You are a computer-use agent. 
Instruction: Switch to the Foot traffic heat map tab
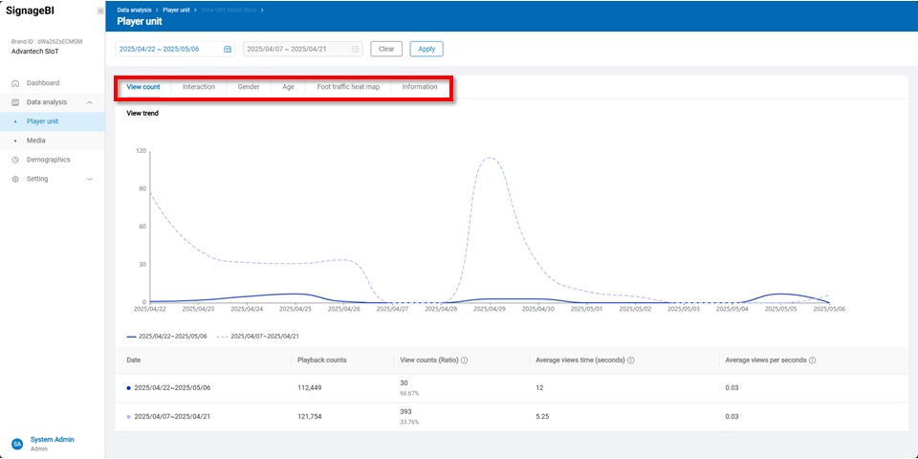coord(348,87)
